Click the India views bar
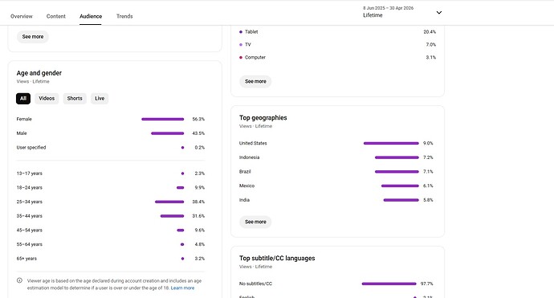This screenshot has height=298, width=554. 401,200
